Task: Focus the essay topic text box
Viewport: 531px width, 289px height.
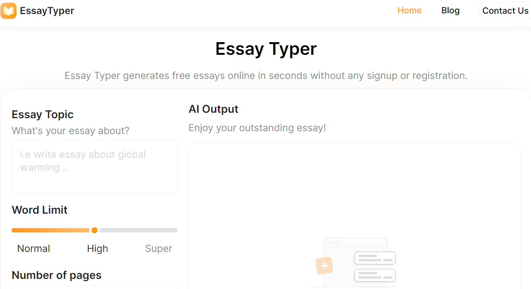Action: tap(94, 166)
